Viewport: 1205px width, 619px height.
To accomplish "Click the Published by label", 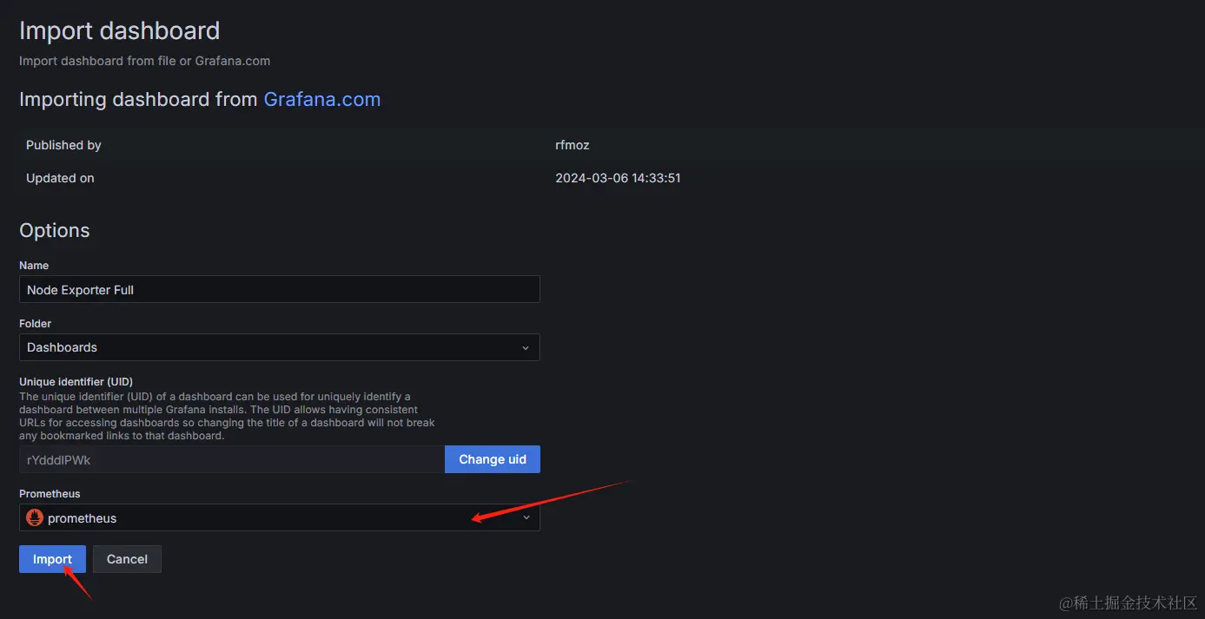I will pos(63,145).
